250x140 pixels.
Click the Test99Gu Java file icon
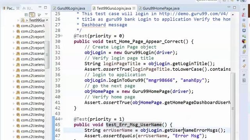(x=23, y=20)
